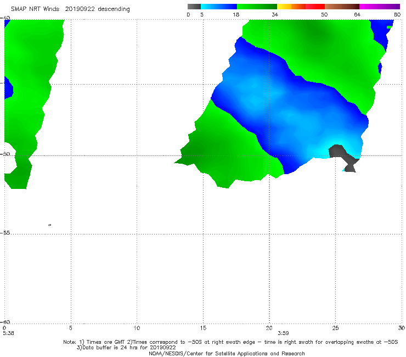
Task: Pick the red portion of the colorbar
Action: (315, 7)
